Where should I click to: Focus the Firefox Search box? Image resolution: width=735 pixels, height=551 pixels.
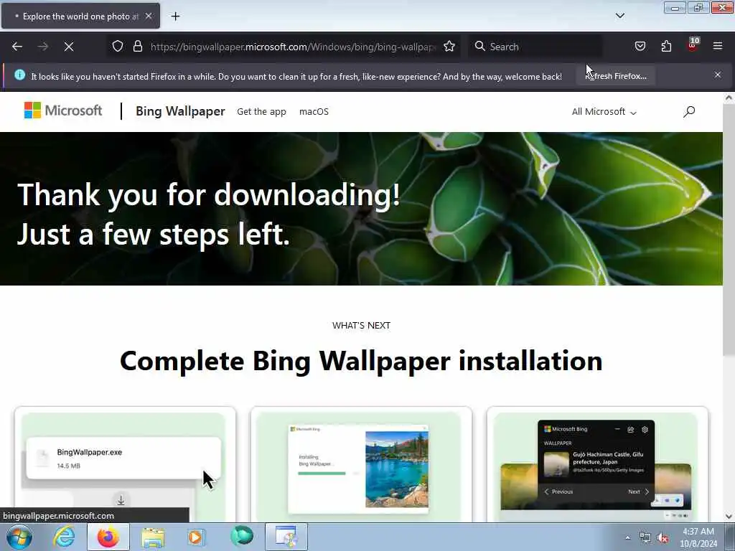click(535, 47)
